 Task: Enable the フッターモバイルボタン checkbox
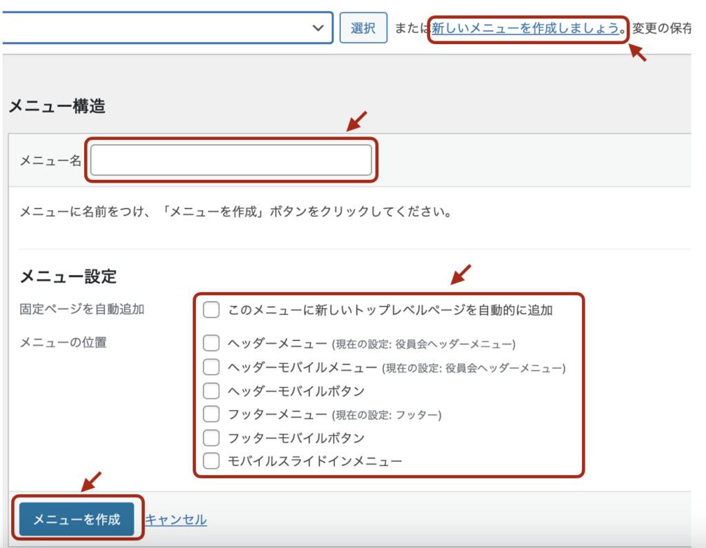click(212, 438)
